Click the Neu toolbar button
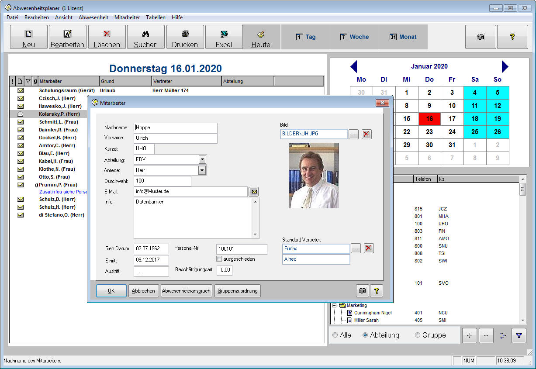 28,37
